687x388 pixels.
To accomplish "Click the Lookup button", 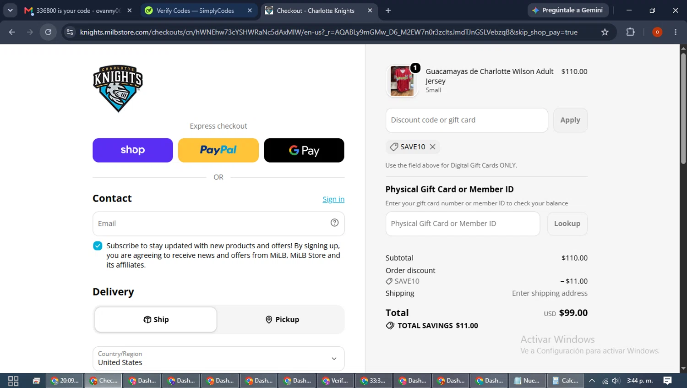I will pyautogui.click(x=567, y=224).
